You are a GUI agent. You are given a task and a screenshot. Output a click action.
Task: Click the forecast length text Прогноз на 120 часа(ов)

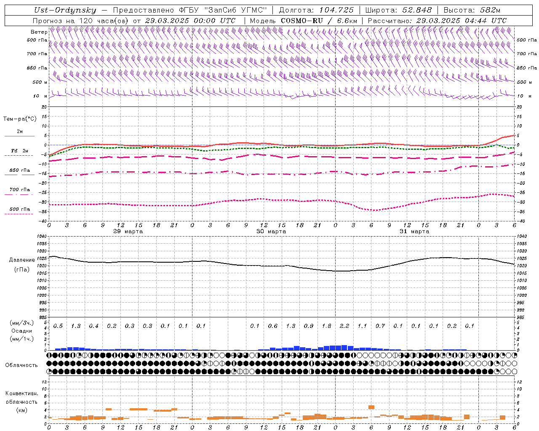pos(81,21)
